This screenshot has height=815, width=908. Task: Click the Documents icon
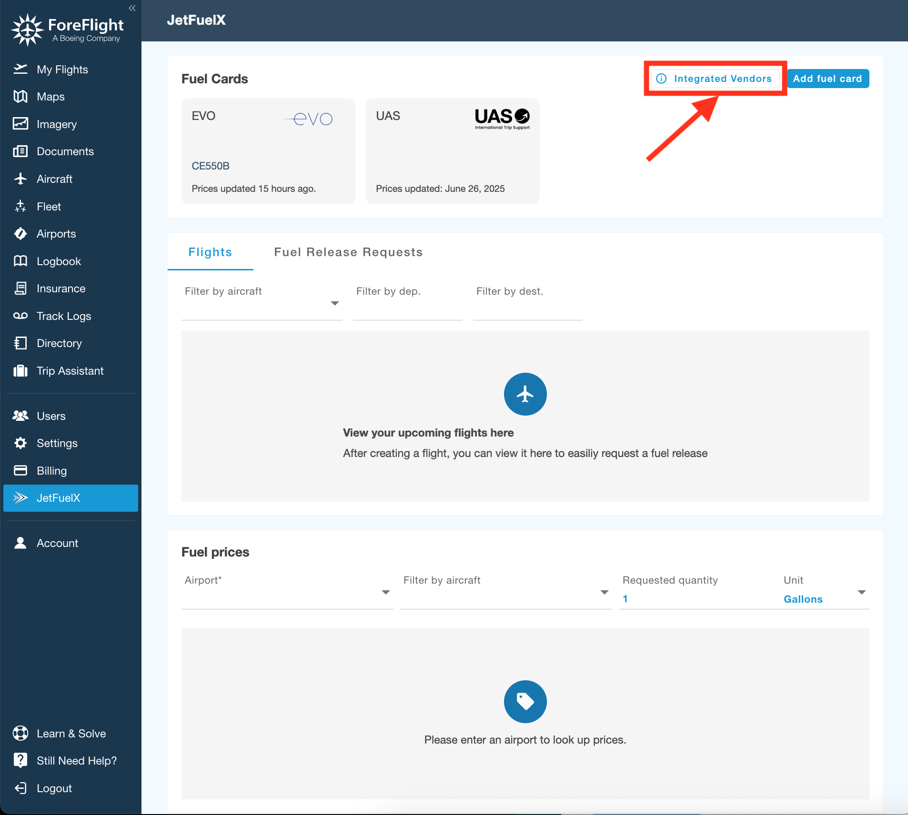click(20, 151)
